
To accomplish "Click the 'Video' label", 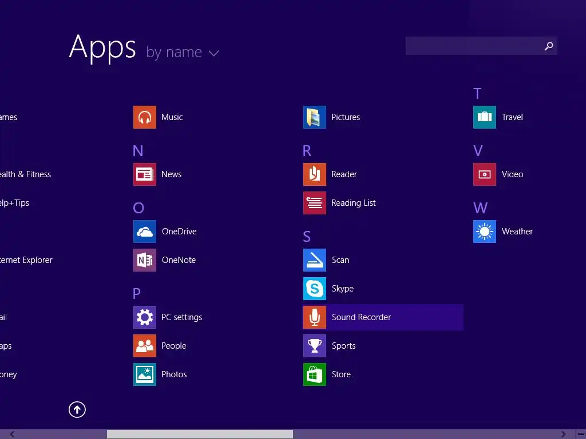I will click(512, 174).
